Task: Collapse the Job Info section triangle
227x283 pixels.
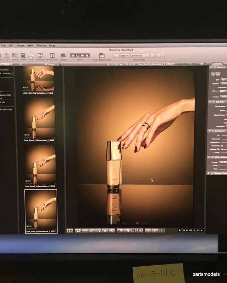Action: click(x=210, y=102)
